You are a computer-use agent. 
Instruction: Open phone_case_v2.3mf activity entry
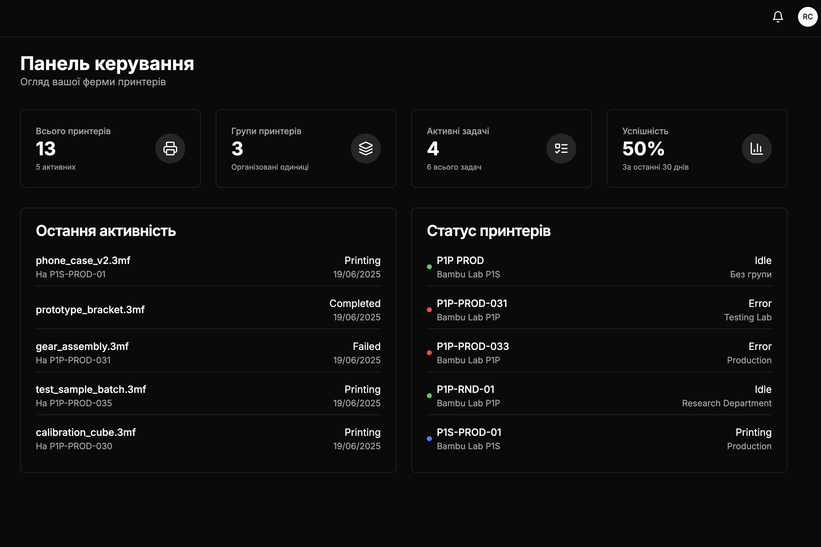coord(83,261)
